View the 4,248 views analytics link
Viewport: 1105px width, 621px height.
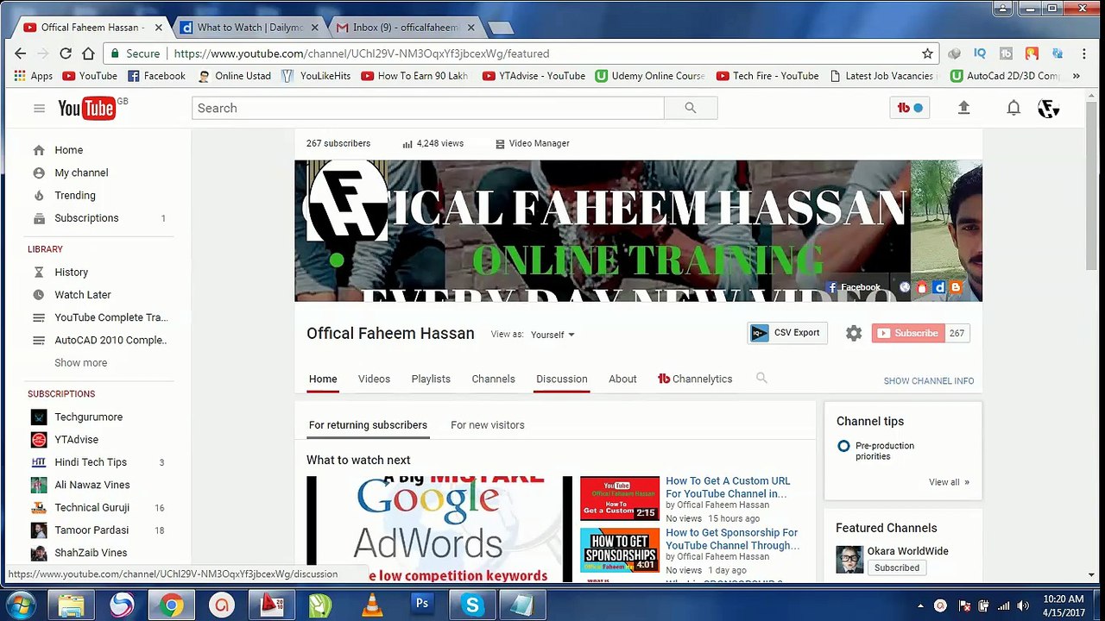tap(433, 143)
